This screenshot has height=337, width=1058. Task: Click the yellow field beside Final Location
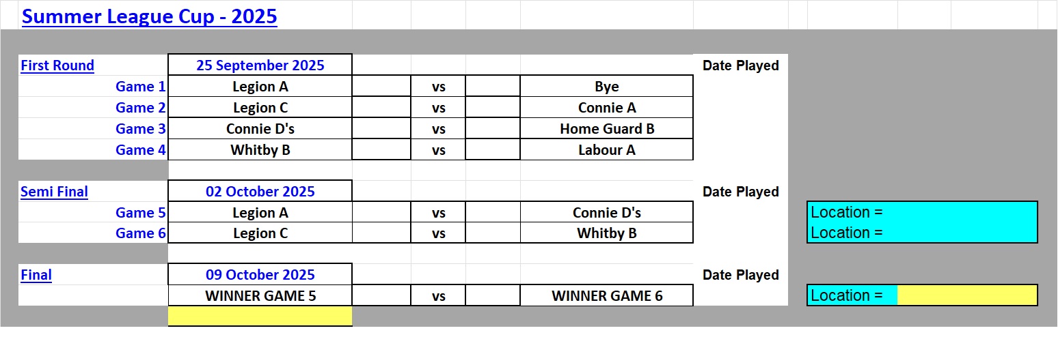click(x=966, y=295)
